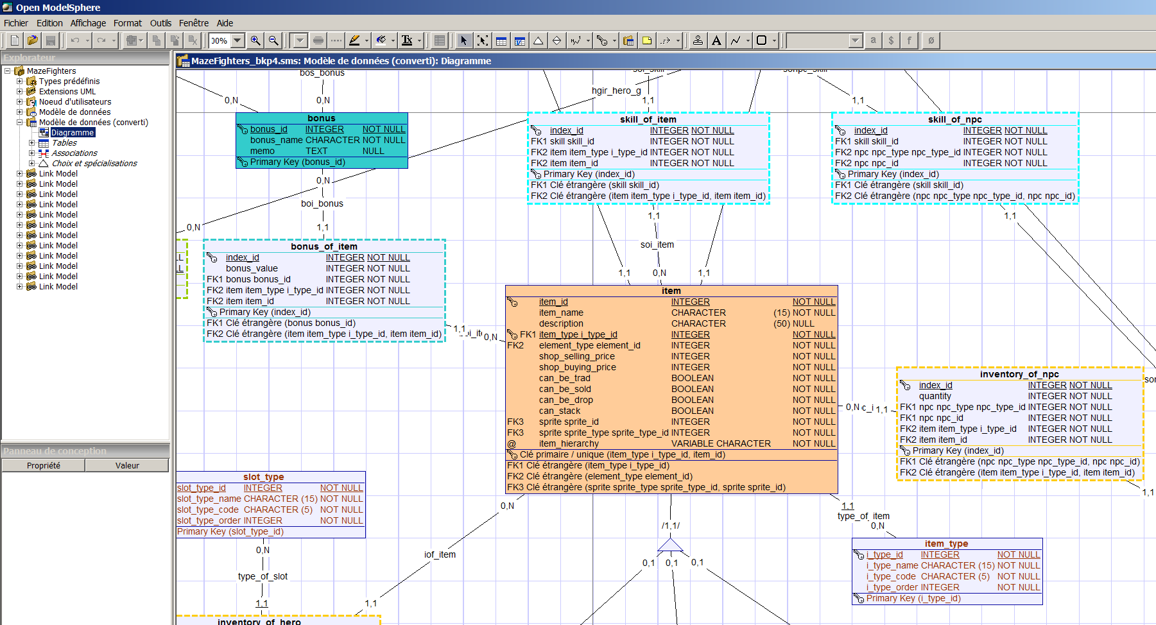Open a file with folder icon
Image resolution: width=1156 pixels, height=625 pixels.
click(x=32, y=40)
